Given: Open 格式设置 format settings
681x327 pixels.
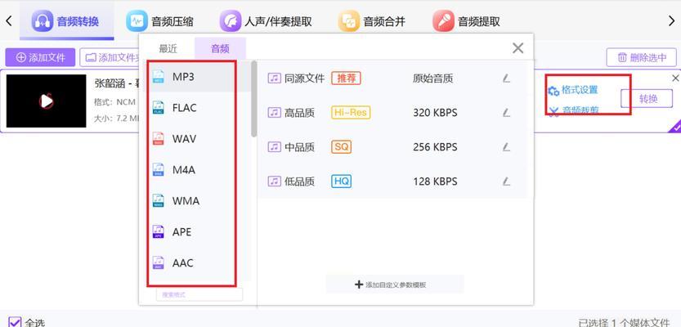Looking at the screenshot, I should tap(573, 90).
